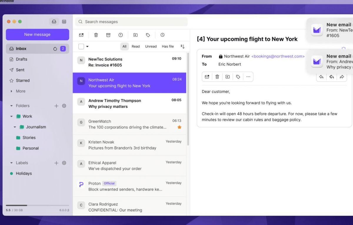Viewport: 353px width, 225px height.
Task: Open the select-all dropdown arrow
Action: [87, 46]
